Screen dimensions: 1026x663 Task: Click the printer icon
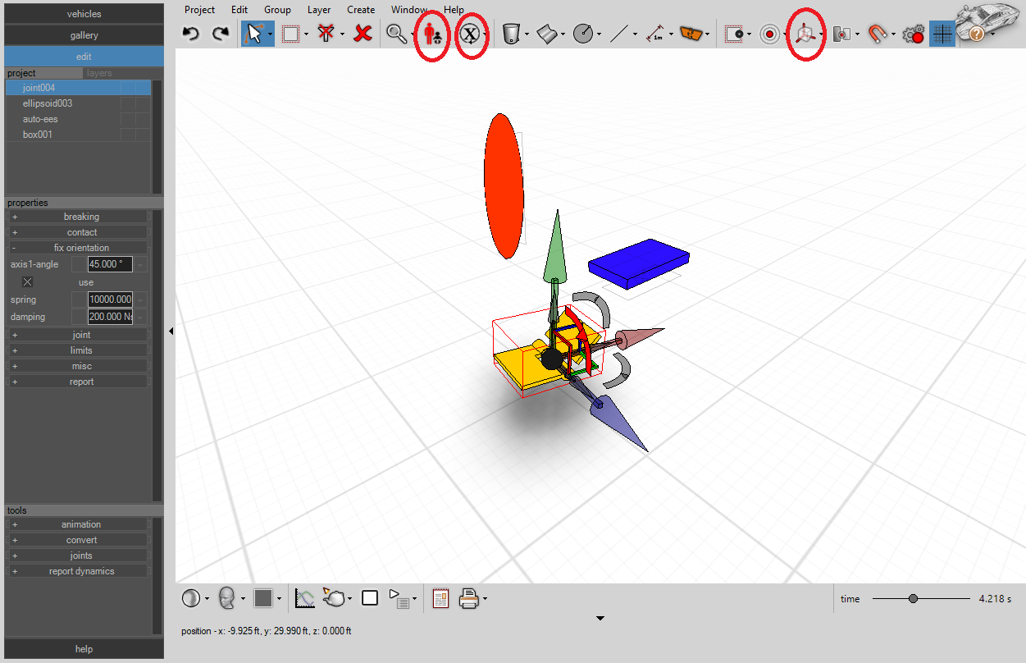coord(469,598)
